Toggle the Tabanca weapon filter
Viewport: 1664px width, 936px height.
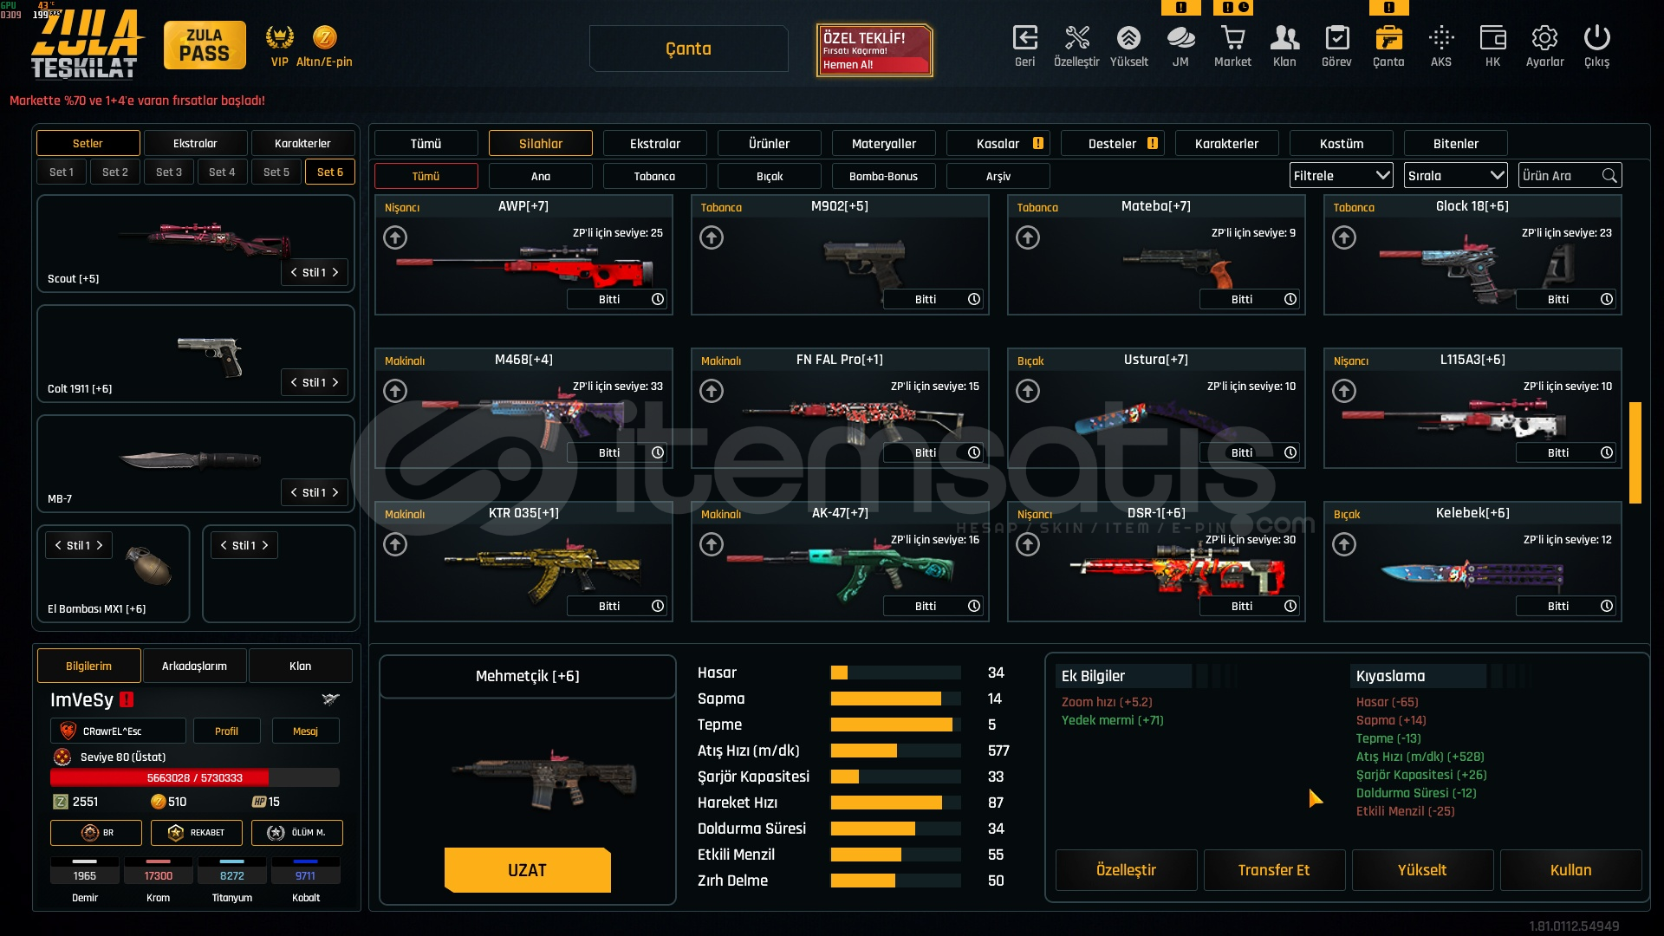(x=654, y=176)
